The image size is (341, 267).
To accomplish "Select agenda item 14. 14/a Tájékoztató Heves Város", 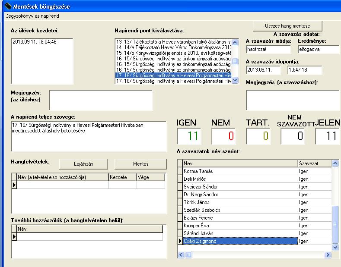I will point(174,47).
